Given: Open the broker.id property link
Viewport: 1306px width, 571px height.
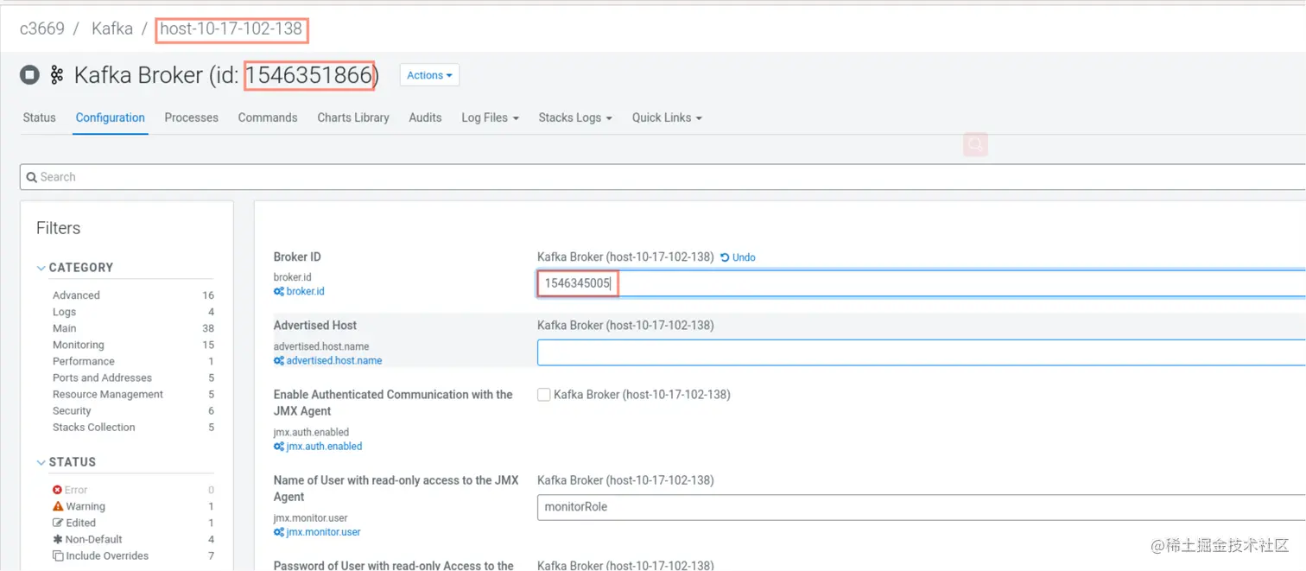Looking at the screenshot, I should (306, 292).
